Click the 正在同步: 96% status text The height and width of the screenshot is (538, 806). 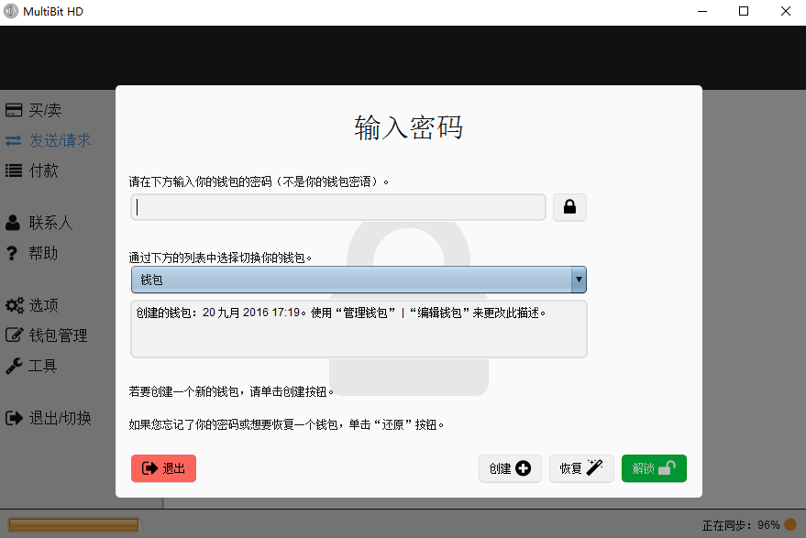click(x=741, y=525)
